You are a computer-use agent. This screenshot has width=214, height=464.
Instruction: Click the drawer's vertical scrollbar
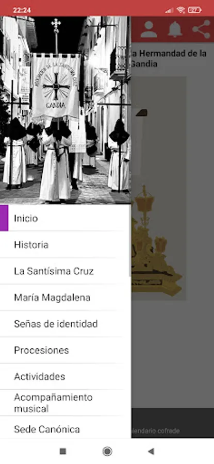point(129,240)
